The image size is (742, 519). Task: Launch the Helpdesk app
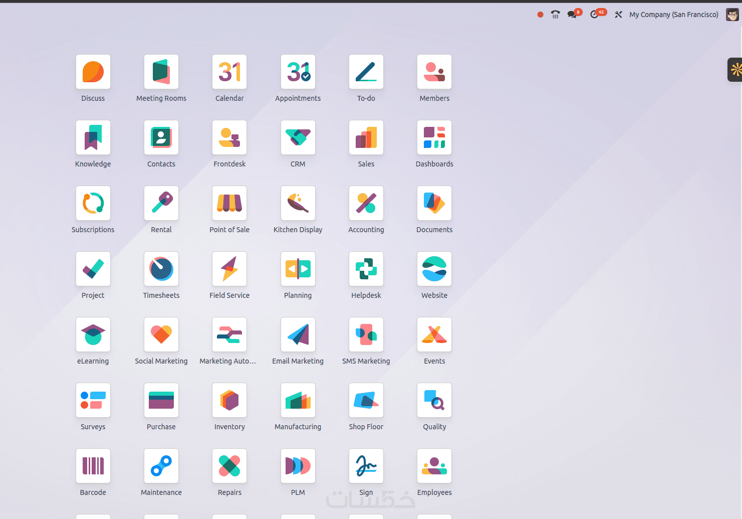tap(366, 269)
